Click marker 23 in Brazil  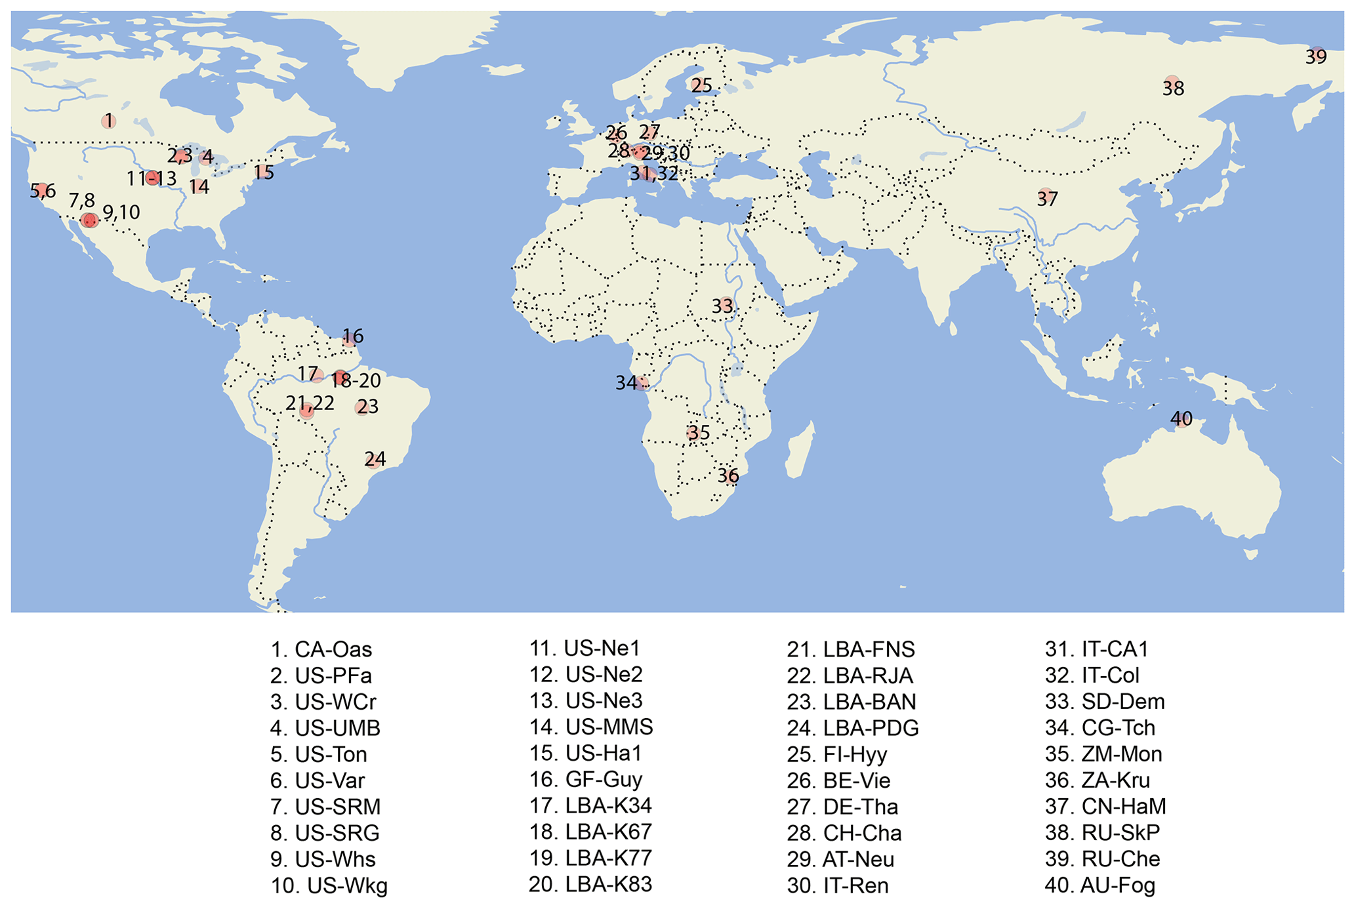point(362,407)
